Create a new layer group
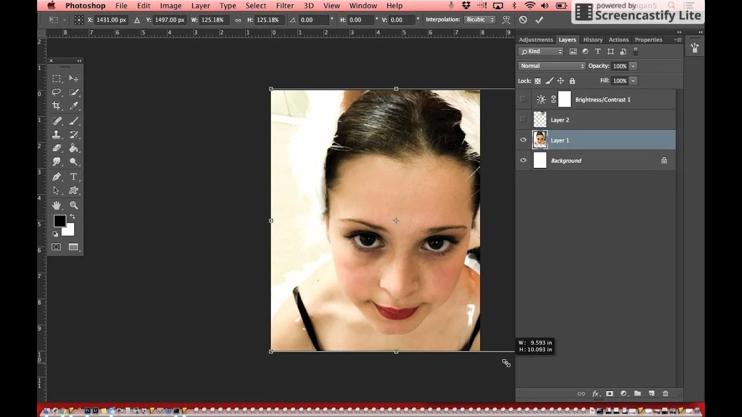 [x=638, y=394]
